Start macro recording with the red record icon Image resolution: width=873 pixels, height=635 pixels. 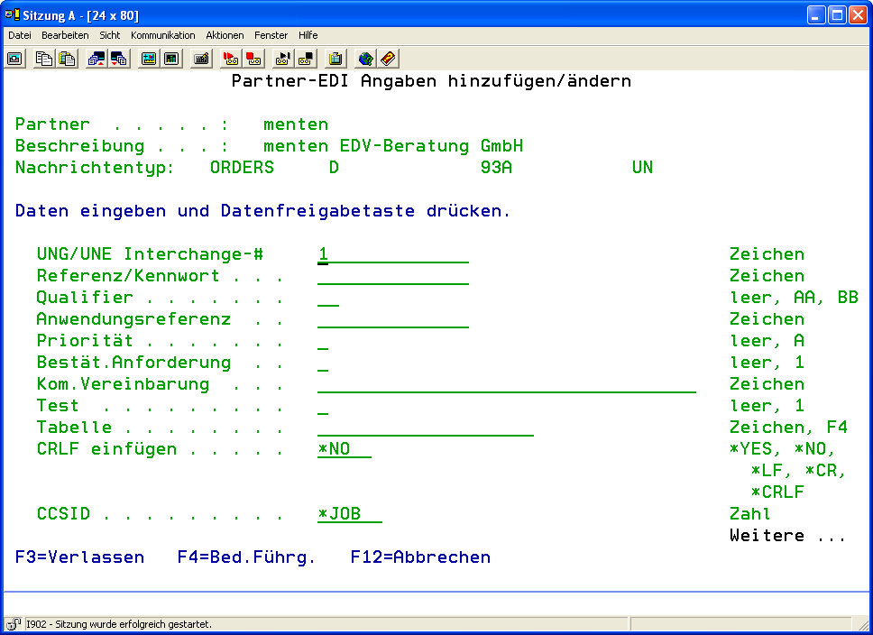[232, 59]
